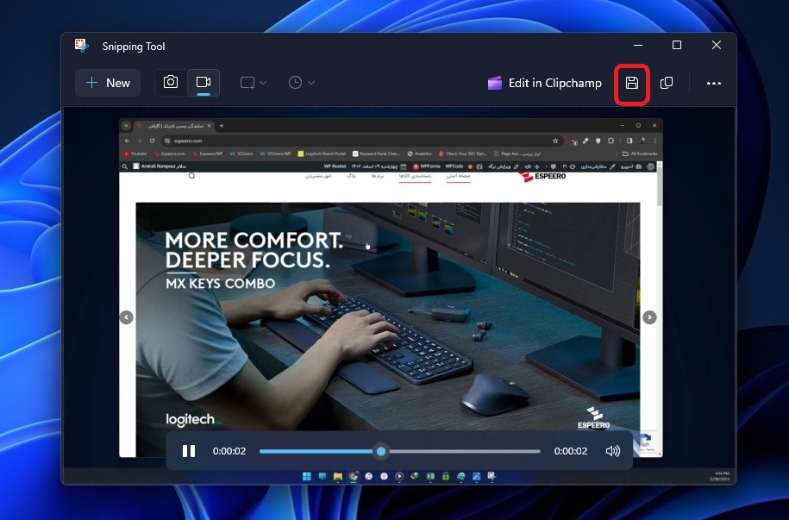
Task: Open the See more three-dots menu
Action: 713,83
